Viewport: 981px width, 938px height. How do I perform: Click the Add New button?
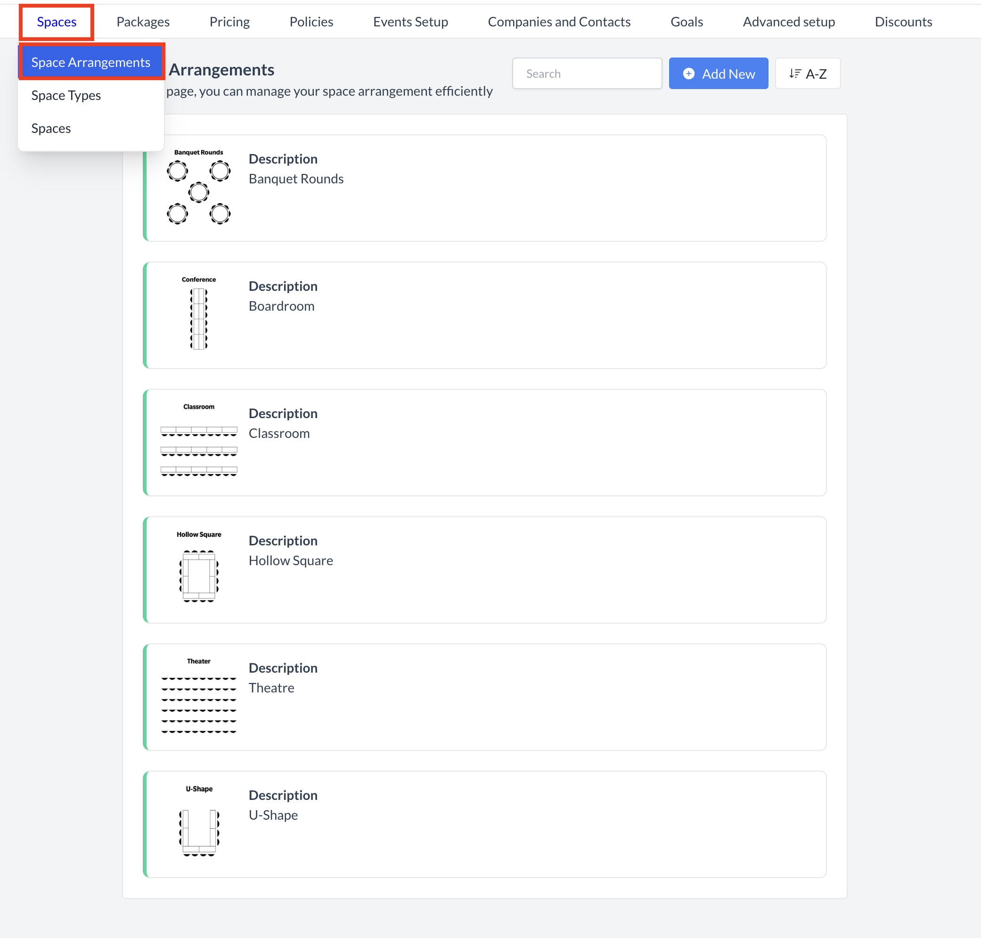click(718, 74)
